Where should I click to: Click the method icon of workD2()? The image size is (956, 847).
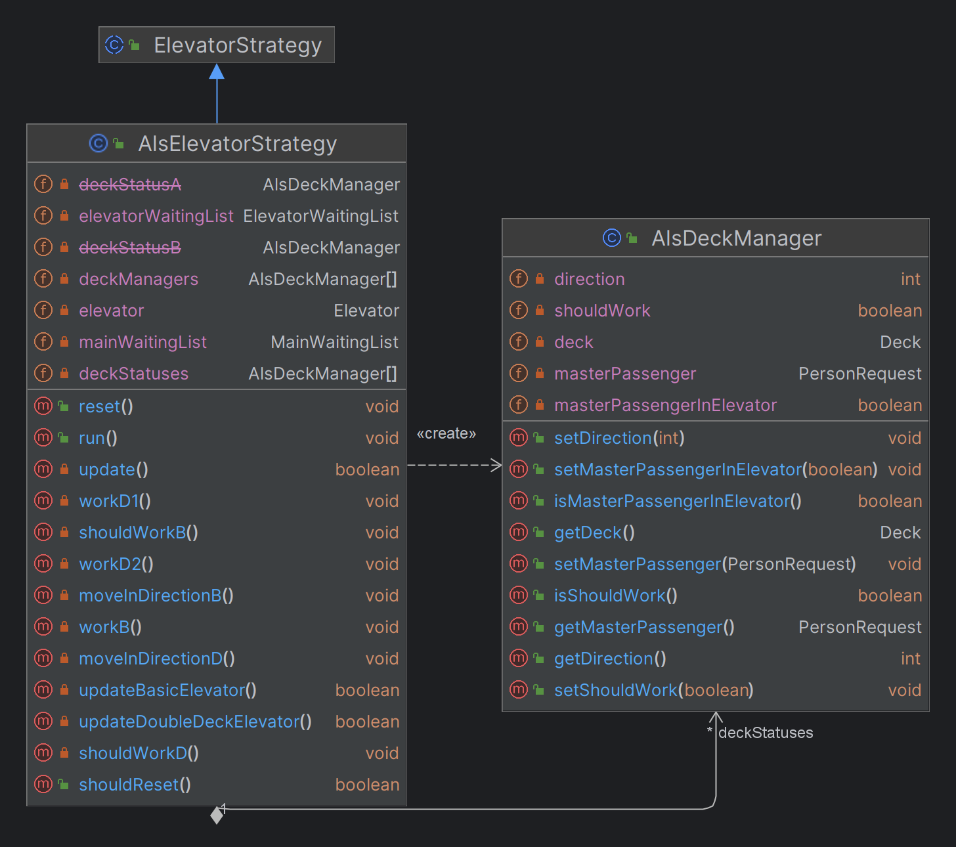(x=43, y=563)
